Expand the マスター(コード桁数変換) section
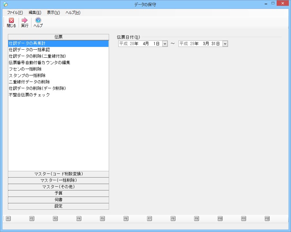291x232 pixels. 58,174
